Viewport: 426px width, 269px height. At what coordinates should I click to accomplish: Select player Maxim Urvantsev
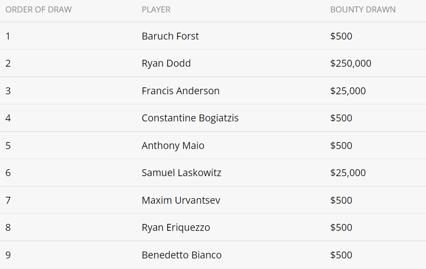click(x=181, y=200)
